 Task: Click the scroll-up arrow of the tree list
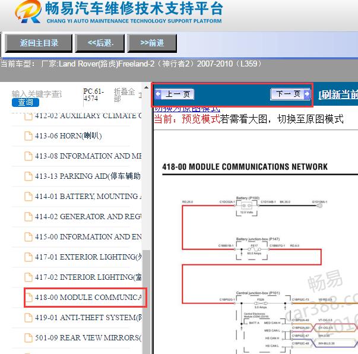point(146,87)
